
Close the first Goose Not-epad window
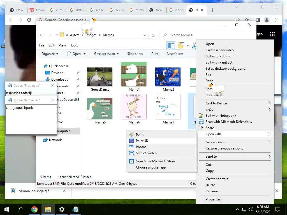point(53,85)
